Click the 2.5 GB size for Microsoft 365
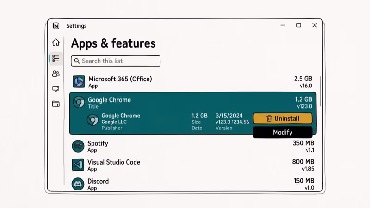The height and width of the screenshot is (208, 370). point(303,79)
